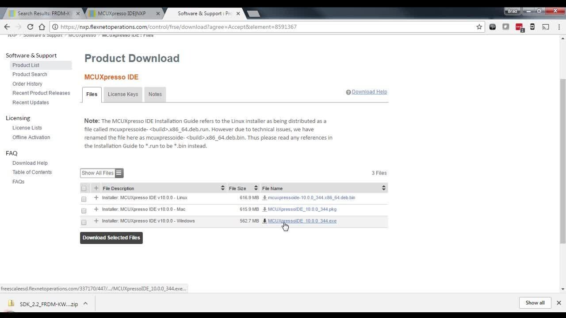Screen dimensions: 566x318
Task: Switch to the Notes tab
Action: [155, 94]
